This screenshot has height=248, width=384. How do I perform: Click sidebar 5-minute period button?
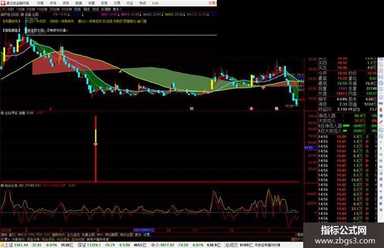click(x=381, y=148)
